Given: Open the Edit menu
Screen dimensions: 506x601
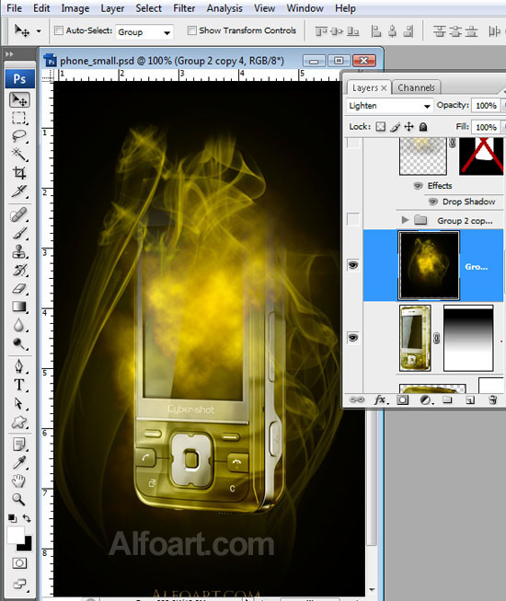Looking at the screenshot, I should coord(41,8).
